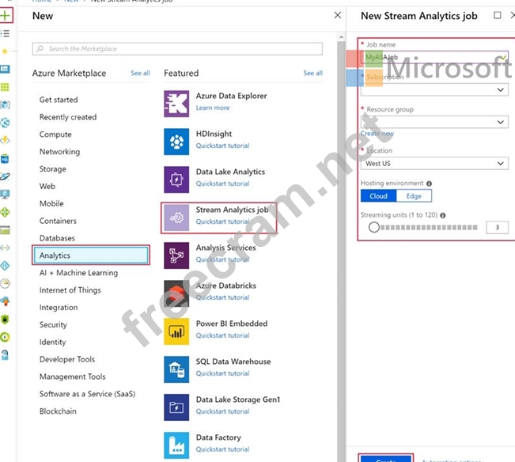The image size is (515, 462).
Task: Select Analytics marketplace category
Action: point(91,256)
